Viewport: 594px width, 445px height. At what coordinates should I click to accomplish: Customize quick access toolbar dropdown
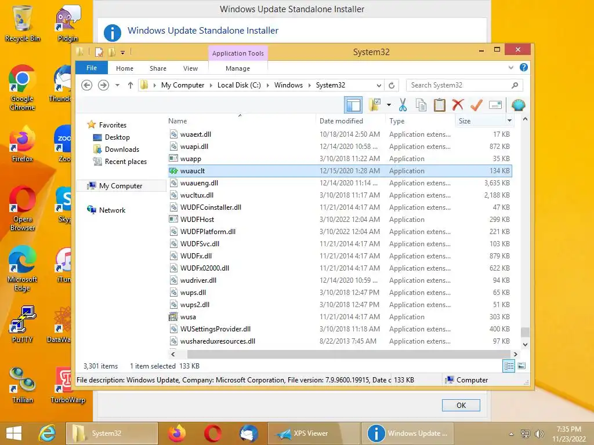[123, 52]
